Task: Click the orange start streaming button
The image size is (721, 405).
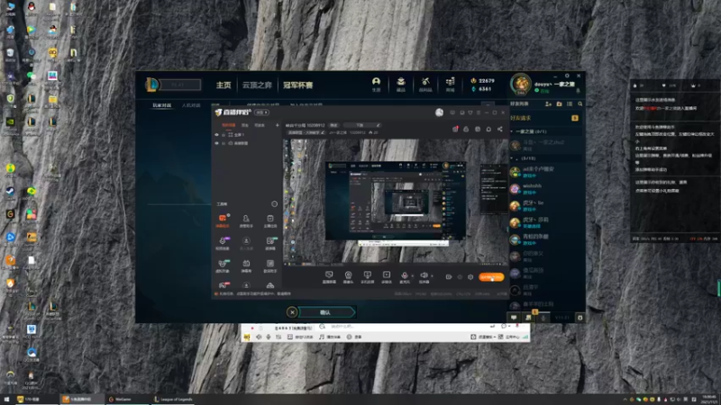Action: 491,277
